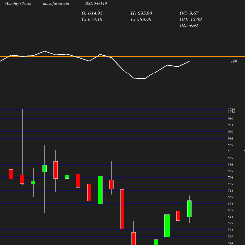Click the "789" price axis label
The image size is (245, 245).
pos(230,171)
